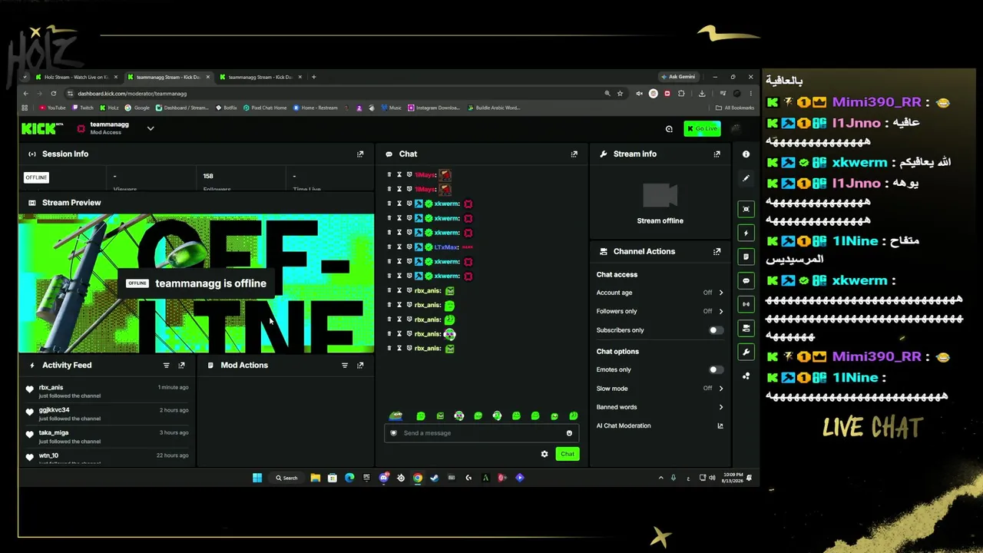Click the lightning bolt icon in sidebar
Image resolution: width=983 pixels, height=553 pixels.
point(746,233)
